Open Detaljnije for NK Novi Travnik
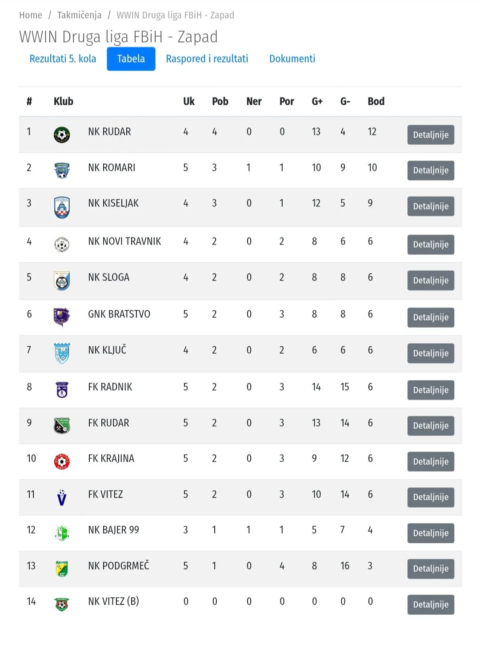 pos(431,245)
